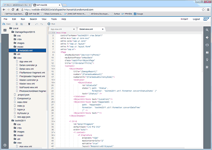This screenshot has width=212, height=150.
Task: Close the Detail.view.xml tab
Action: coord(103,29)
